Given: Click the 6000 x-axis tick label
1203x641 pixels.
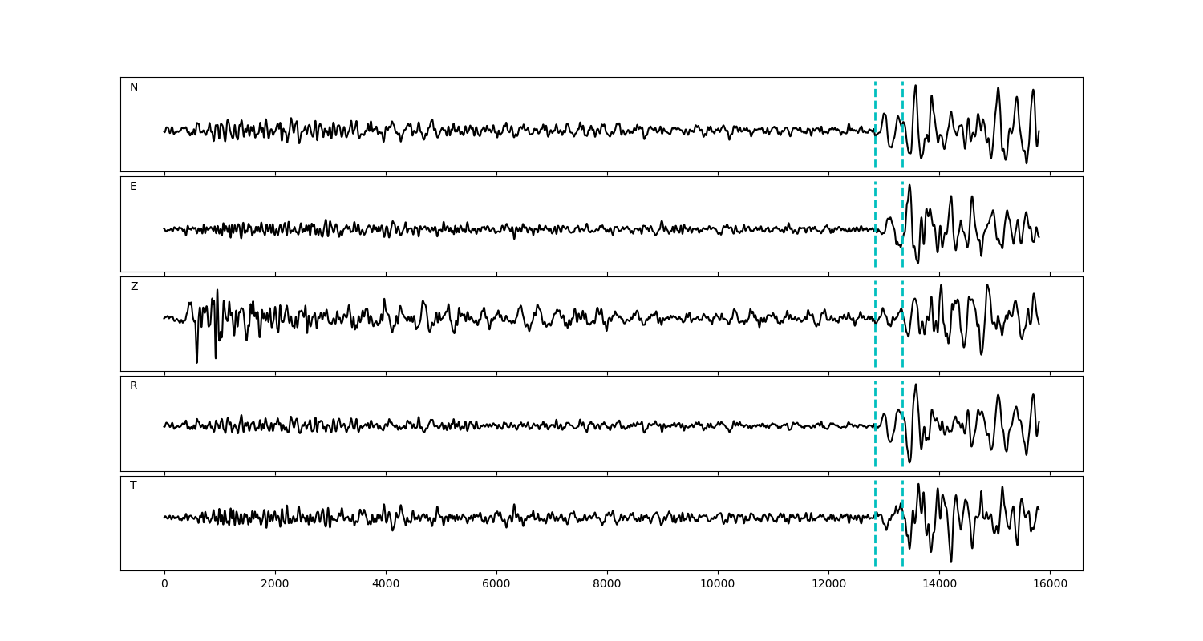Looking at the screenshot, I should [x=496, y=585].
